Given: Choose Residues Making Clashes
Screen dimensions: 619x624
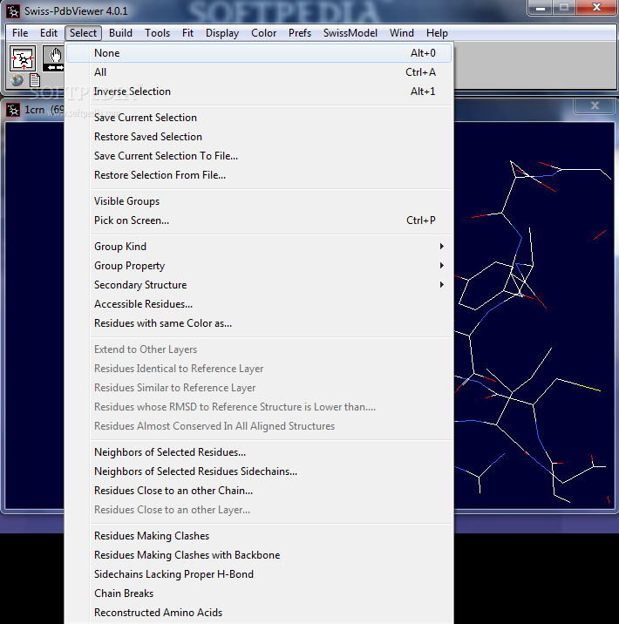Looking at the screenshot, I should click(x=259, y=535).
